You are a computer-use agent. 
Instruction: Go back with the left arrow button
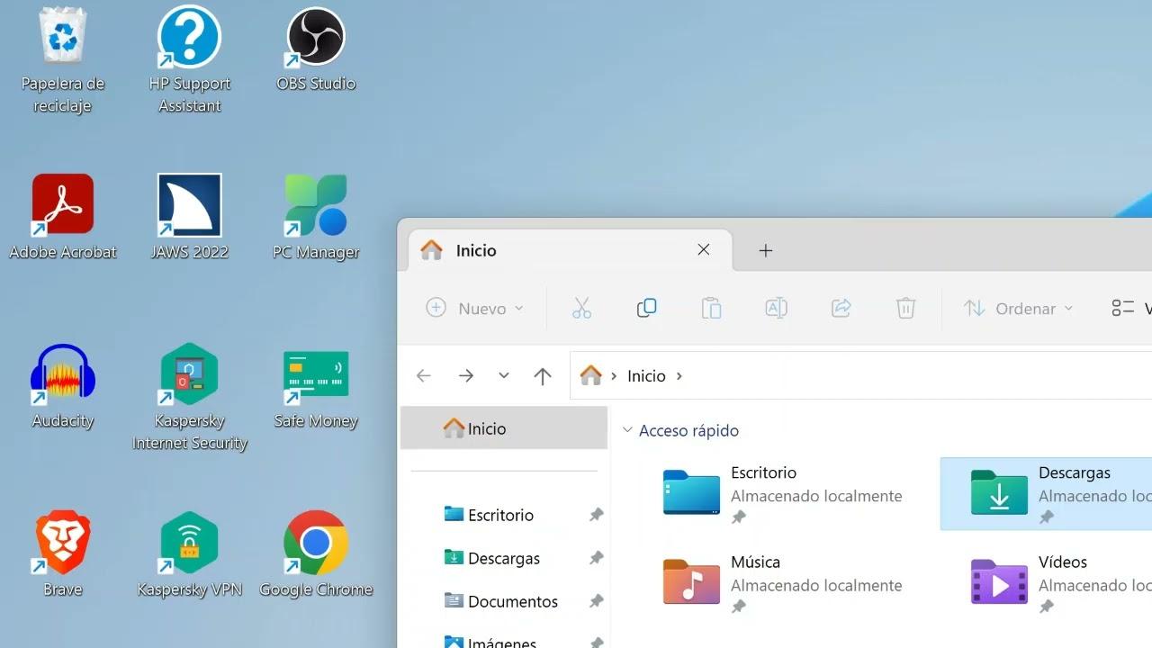[x=423, y=376]
